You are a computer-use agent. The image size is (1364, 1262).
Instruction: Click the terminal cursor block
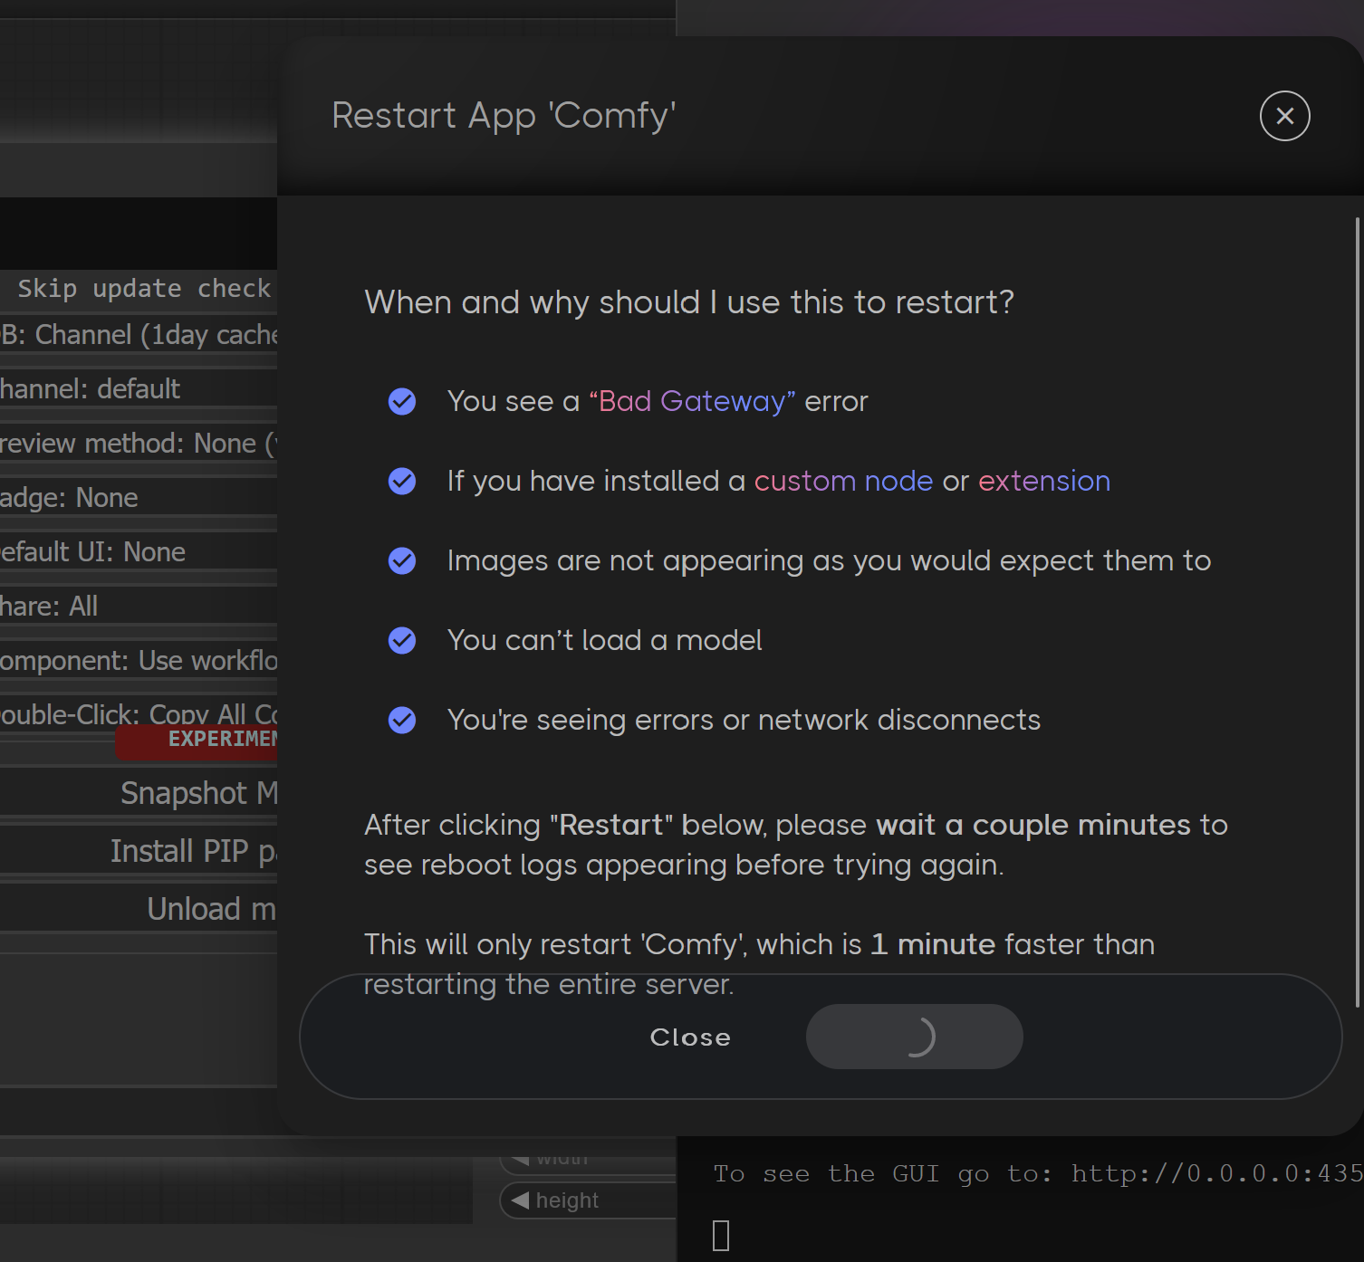click(x=721, y=1236)
